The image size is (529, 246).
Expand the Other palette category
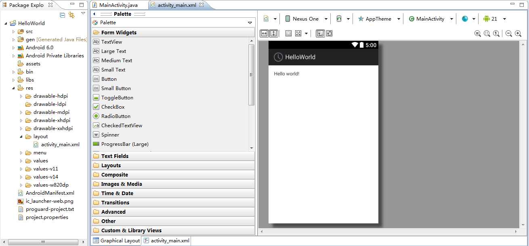click(x=173, y=221)
